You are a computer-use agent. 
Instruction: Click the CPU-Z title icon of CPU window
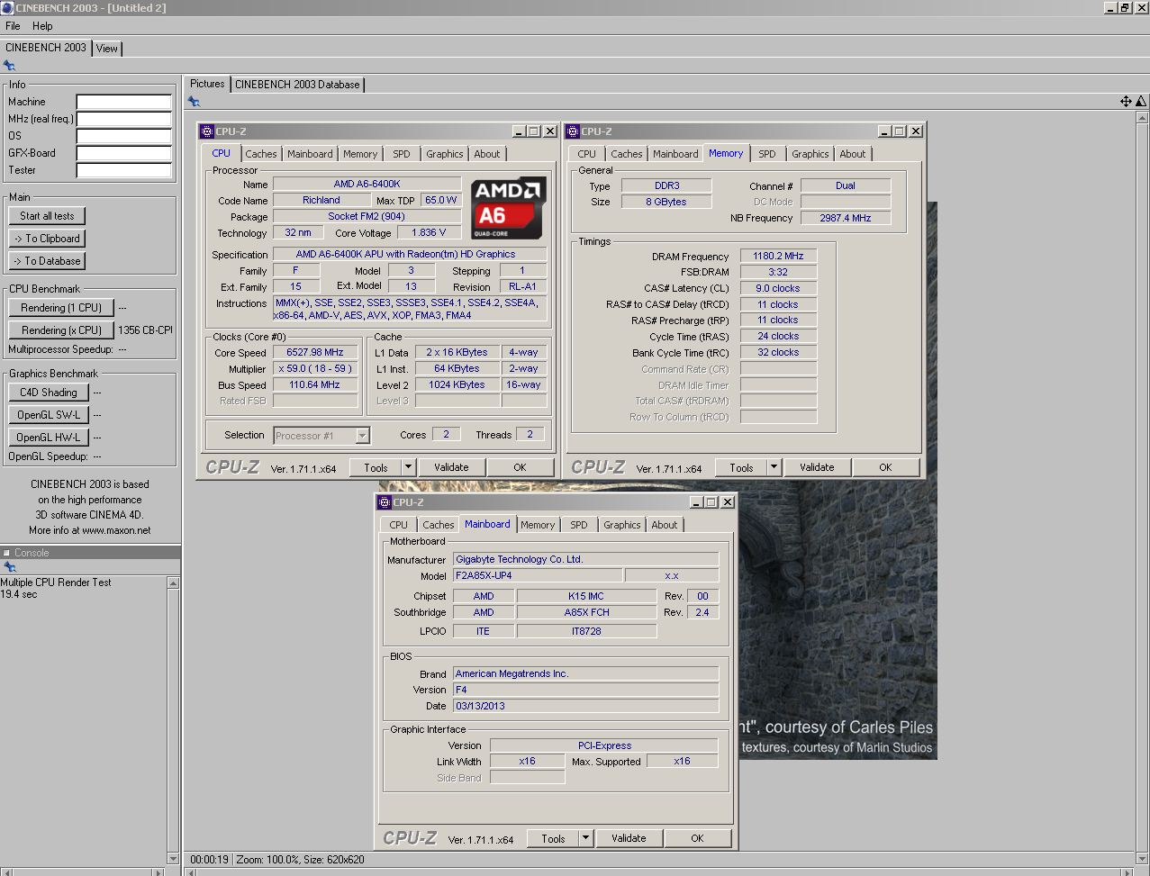coord(206,131)
